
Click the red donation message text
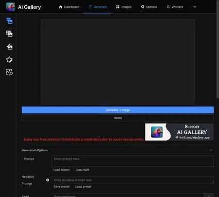coord(84,139)
